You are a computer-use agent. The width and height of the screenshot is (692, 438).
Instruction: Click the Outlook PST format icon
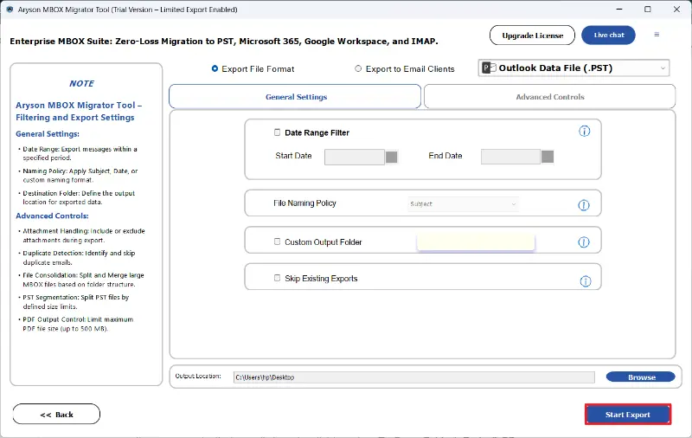(489, 68)
